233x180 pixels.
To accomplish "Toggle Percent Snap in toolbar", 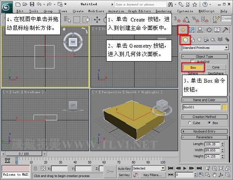I will 195,19.
